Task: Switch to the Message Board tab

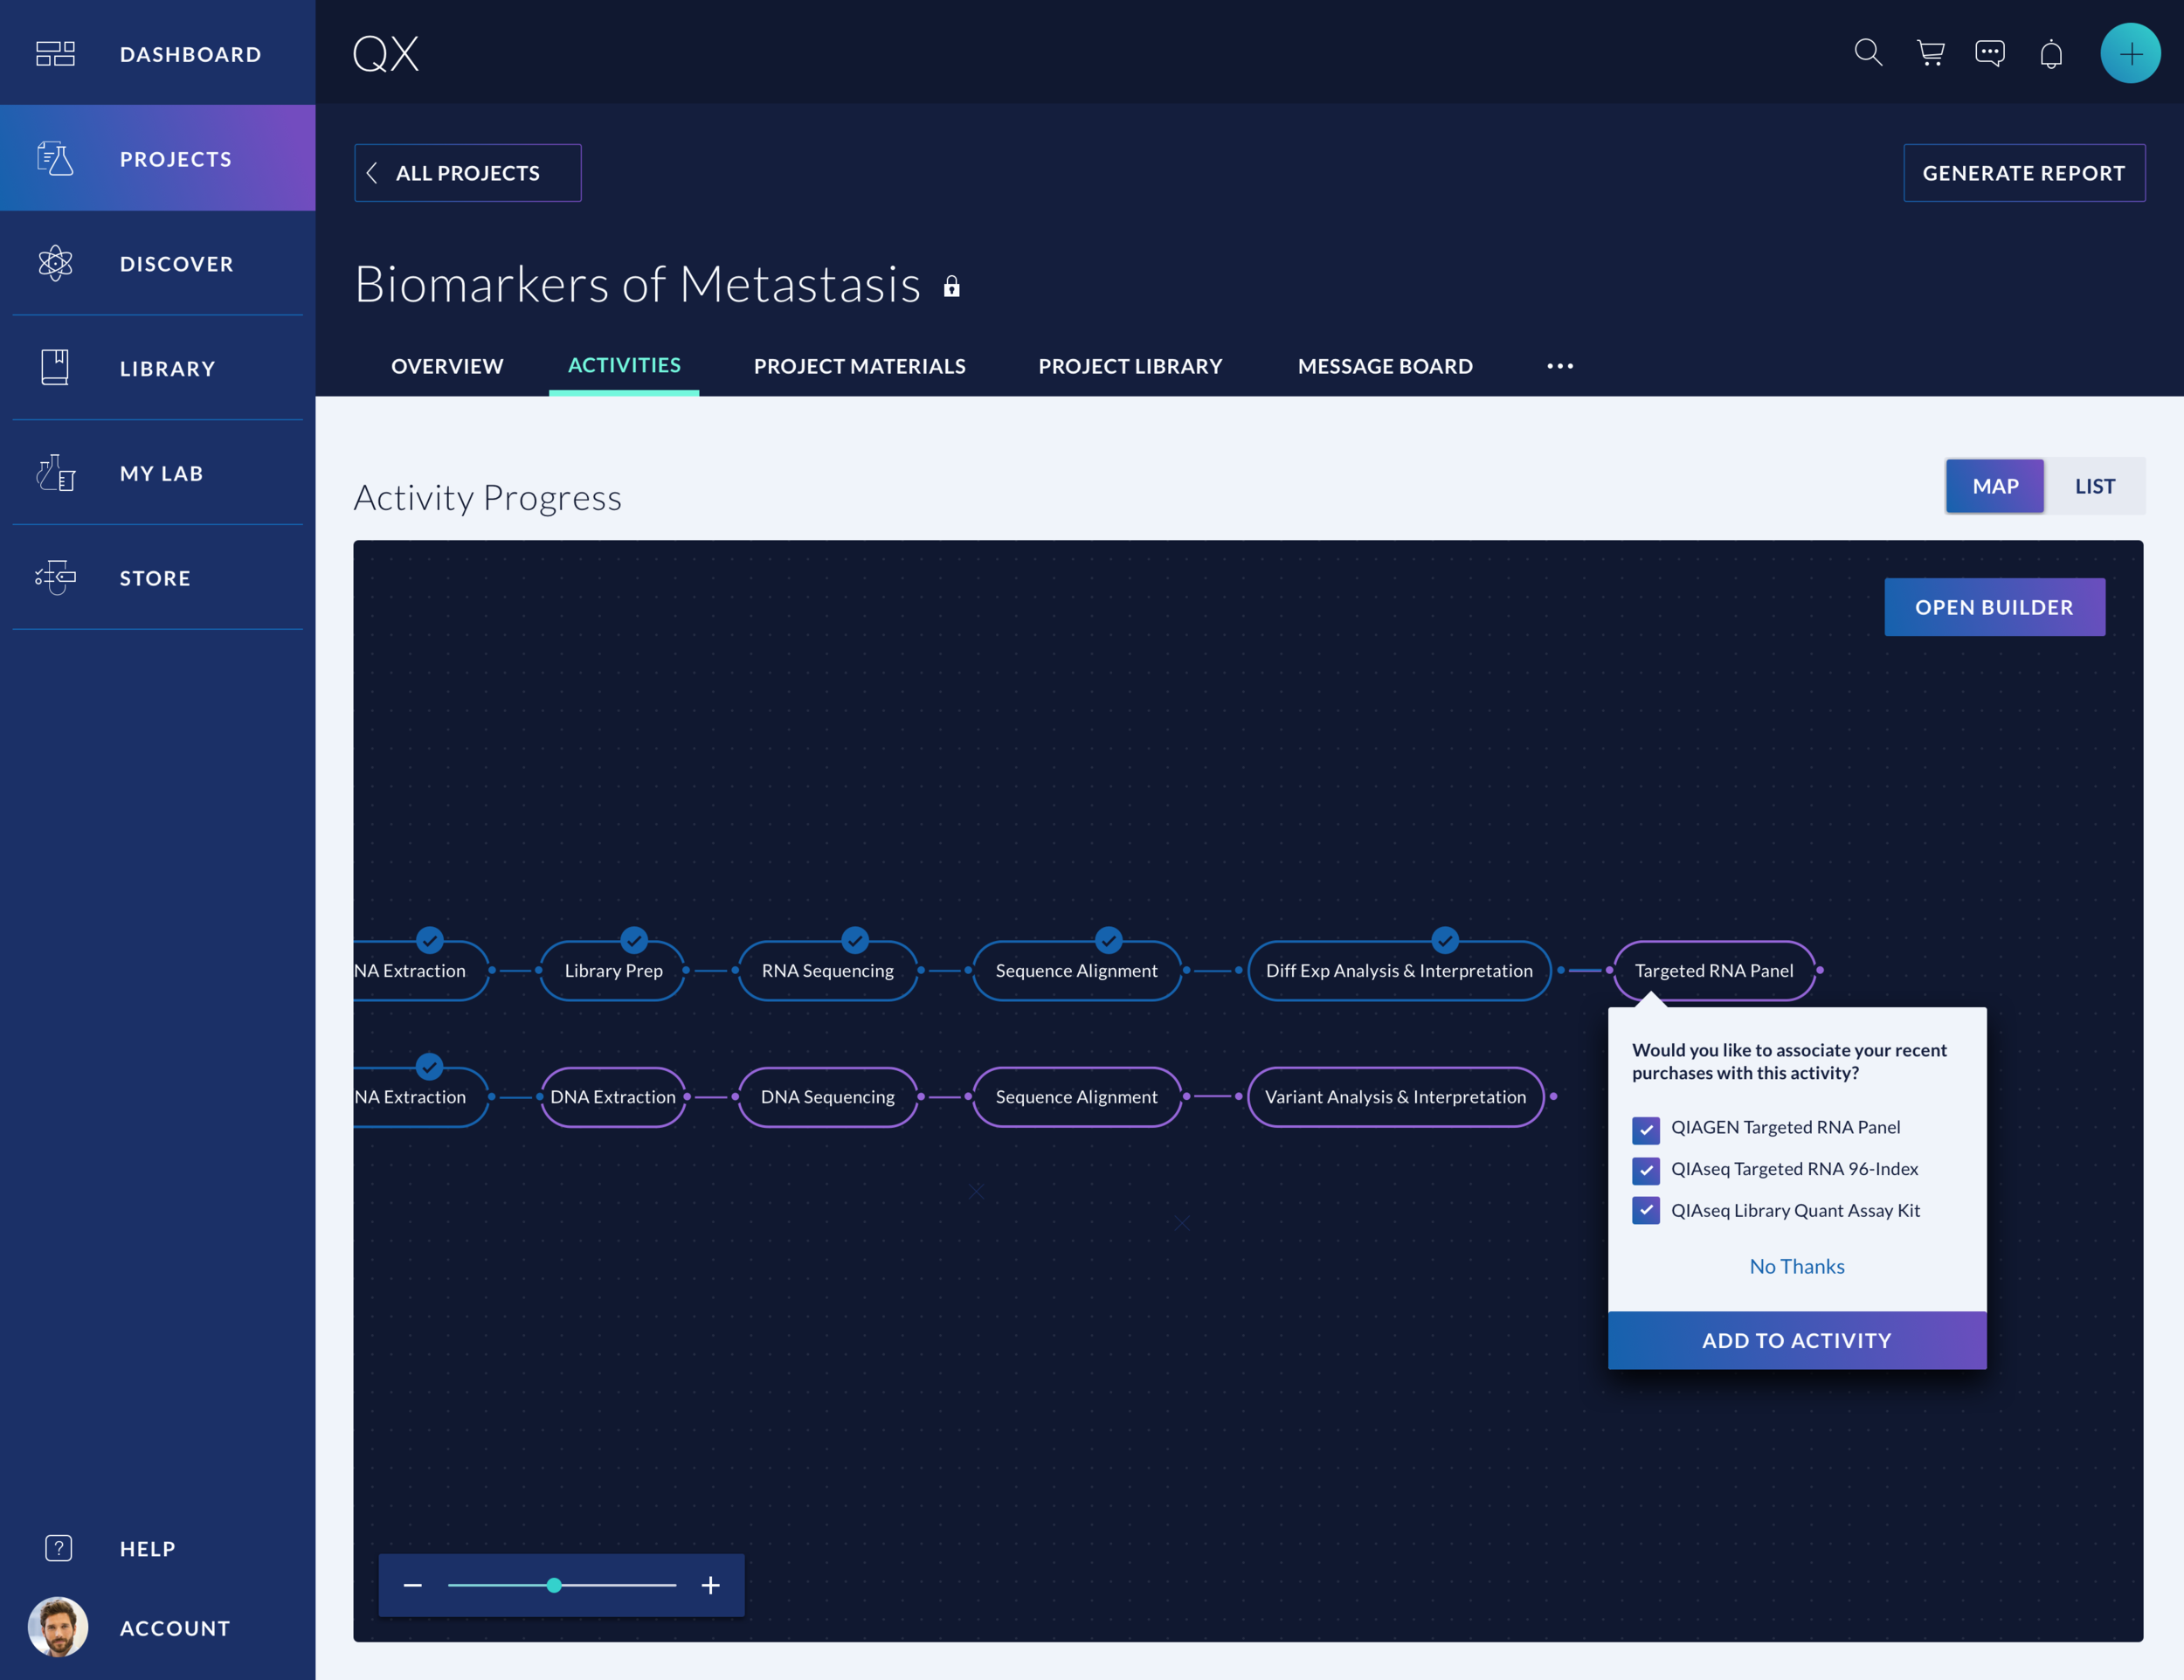Action: pos(1385,366)
